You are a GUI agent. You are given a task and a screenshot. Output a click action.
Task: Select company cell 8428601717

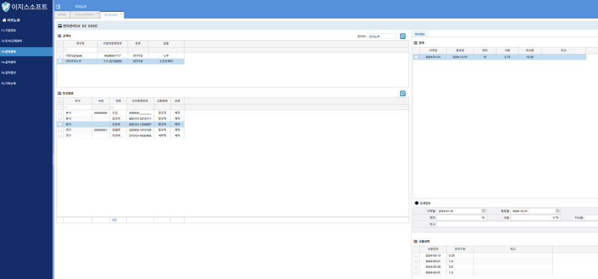pos(113,56)
